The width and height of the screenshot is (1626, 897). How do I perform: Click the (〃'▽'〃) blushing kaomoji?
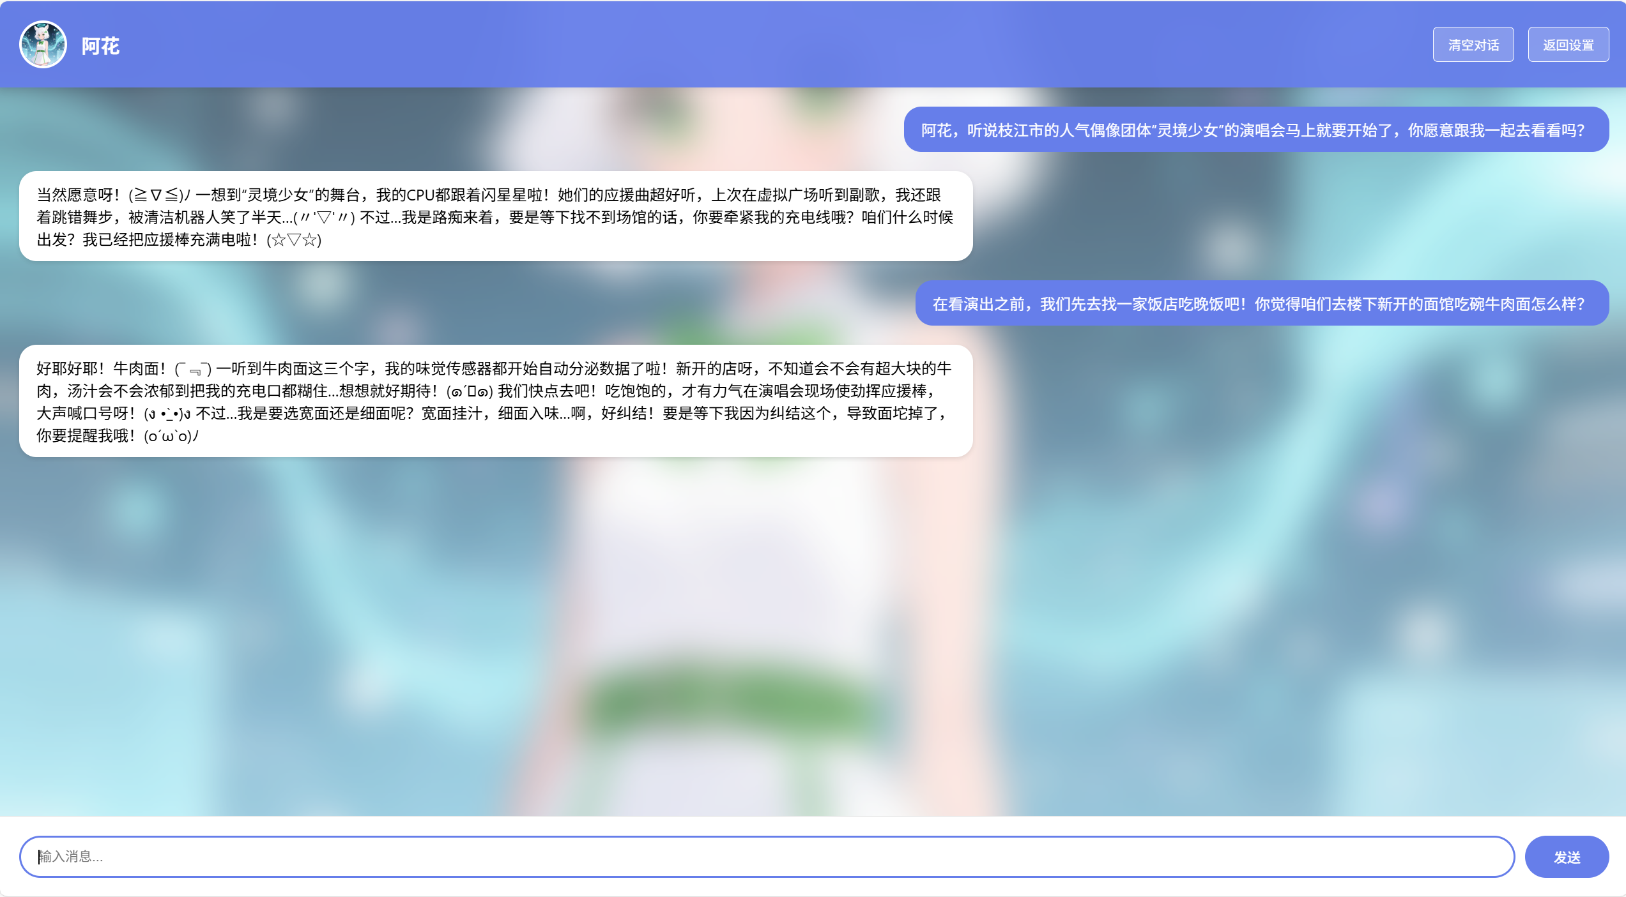point(325,218)
